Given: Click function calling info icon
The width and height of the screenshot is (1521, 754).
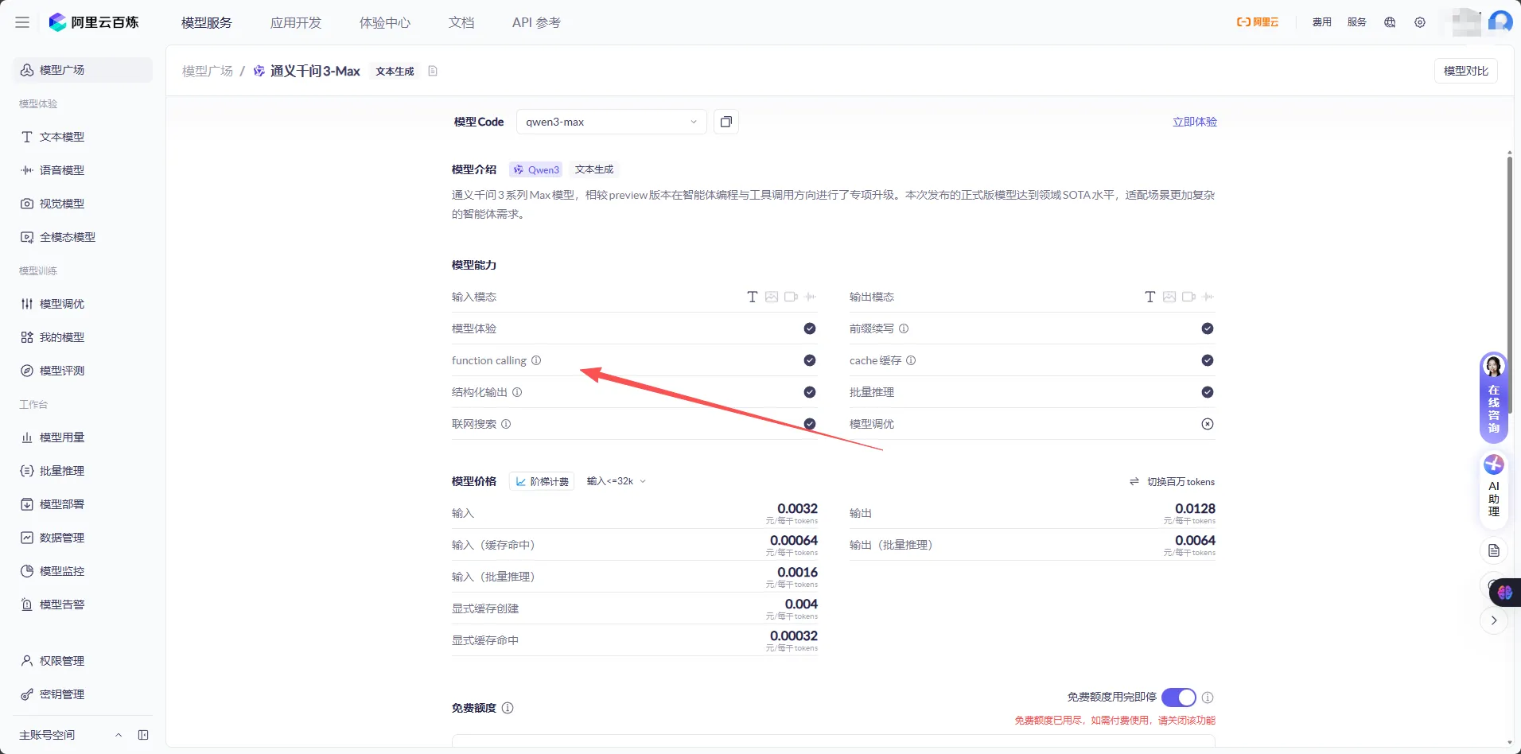Looking at the screenshot, I should [x=536, y=360].
